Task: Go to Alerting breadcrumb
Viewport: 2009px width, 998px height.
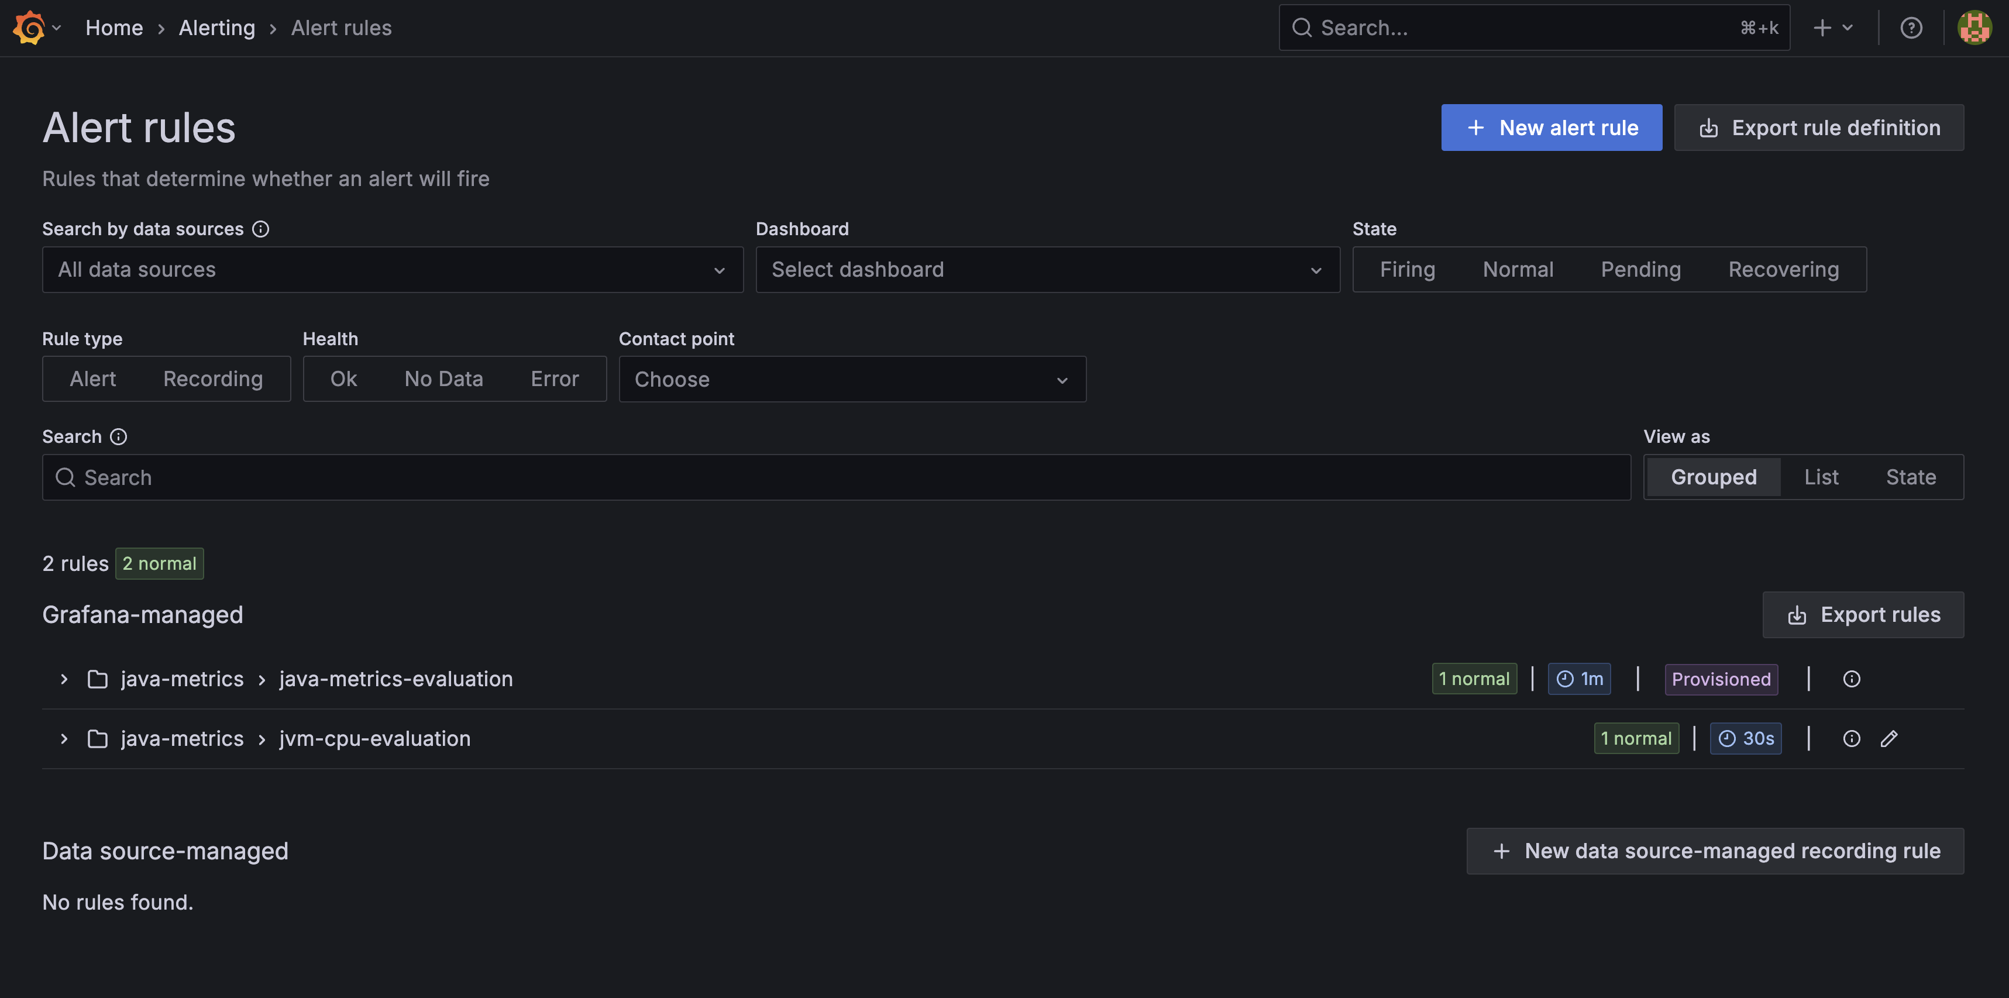Action: (217, 28)
